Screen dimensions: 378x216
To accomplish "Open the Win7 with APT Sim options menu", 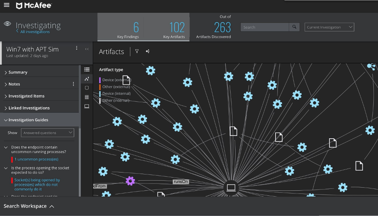I will (76, 49).
